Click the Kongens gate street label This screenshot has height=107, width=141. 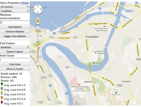coord(64,38)
